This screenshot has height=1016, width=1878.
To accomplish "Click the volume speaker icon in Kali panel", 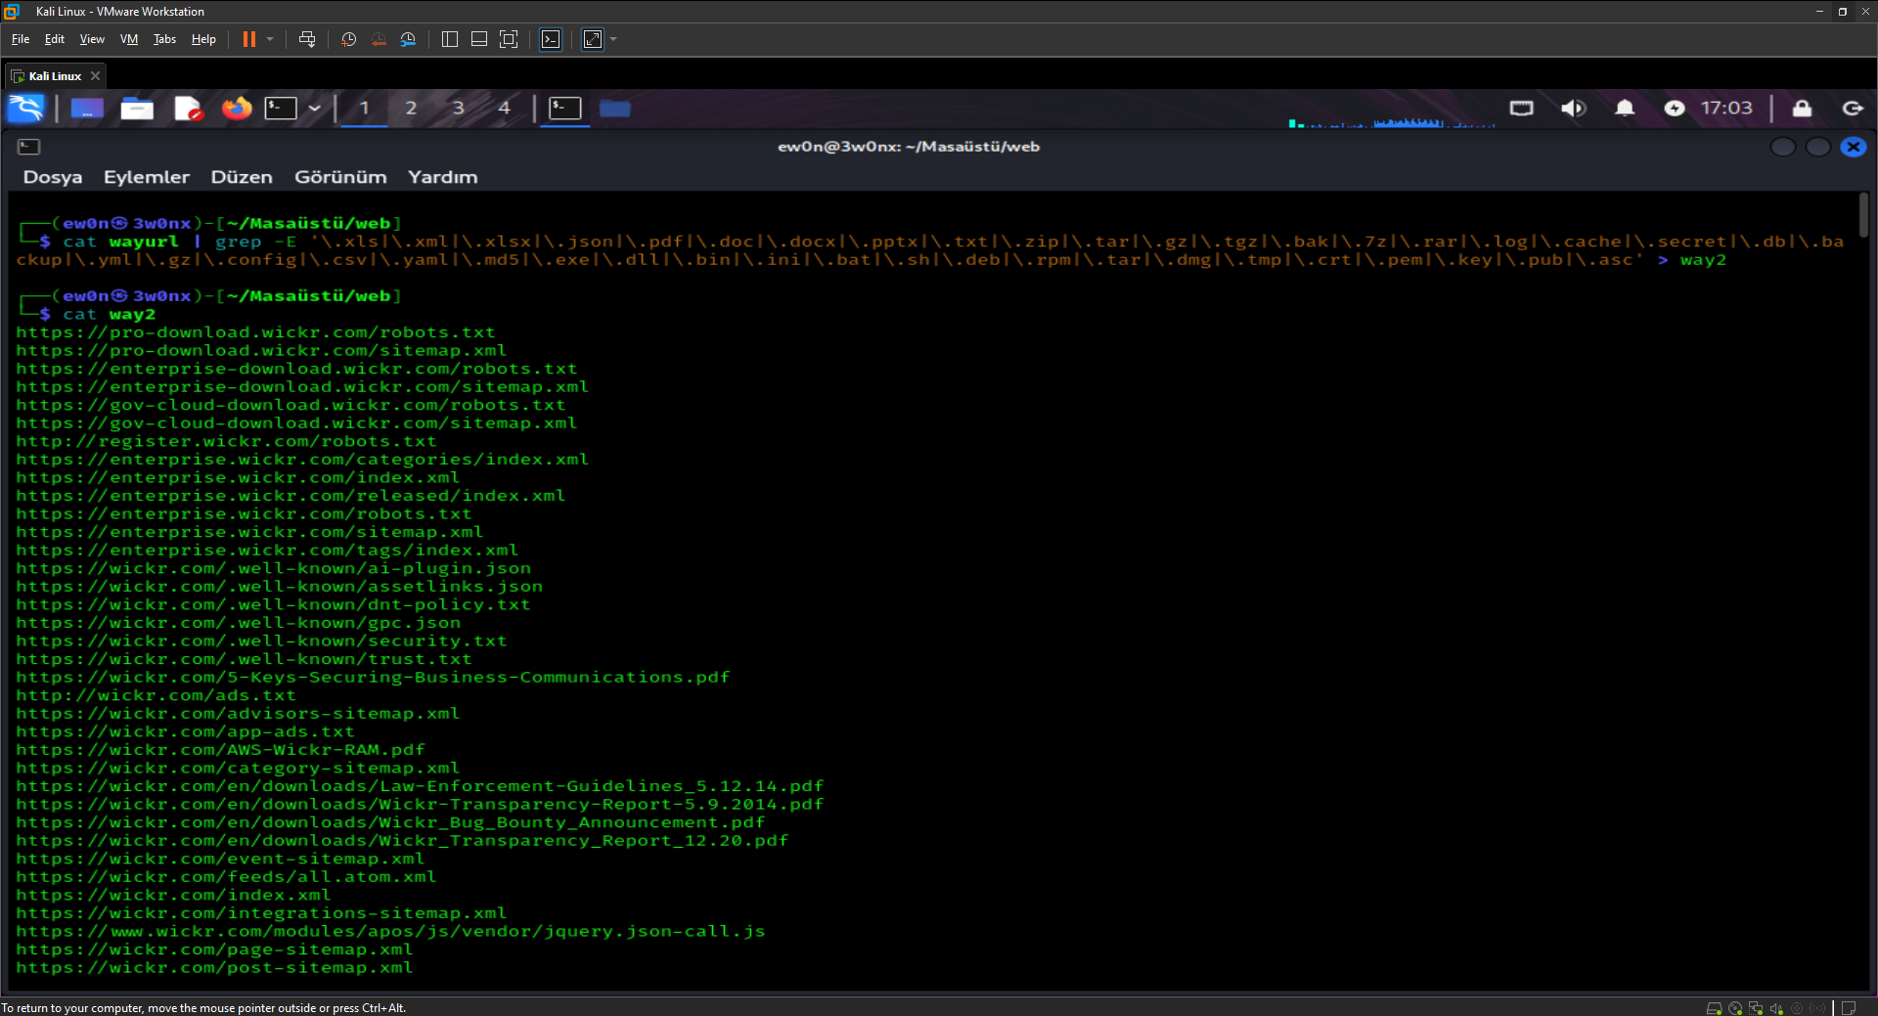I will pyautogui.click(x=1573, y=108).
